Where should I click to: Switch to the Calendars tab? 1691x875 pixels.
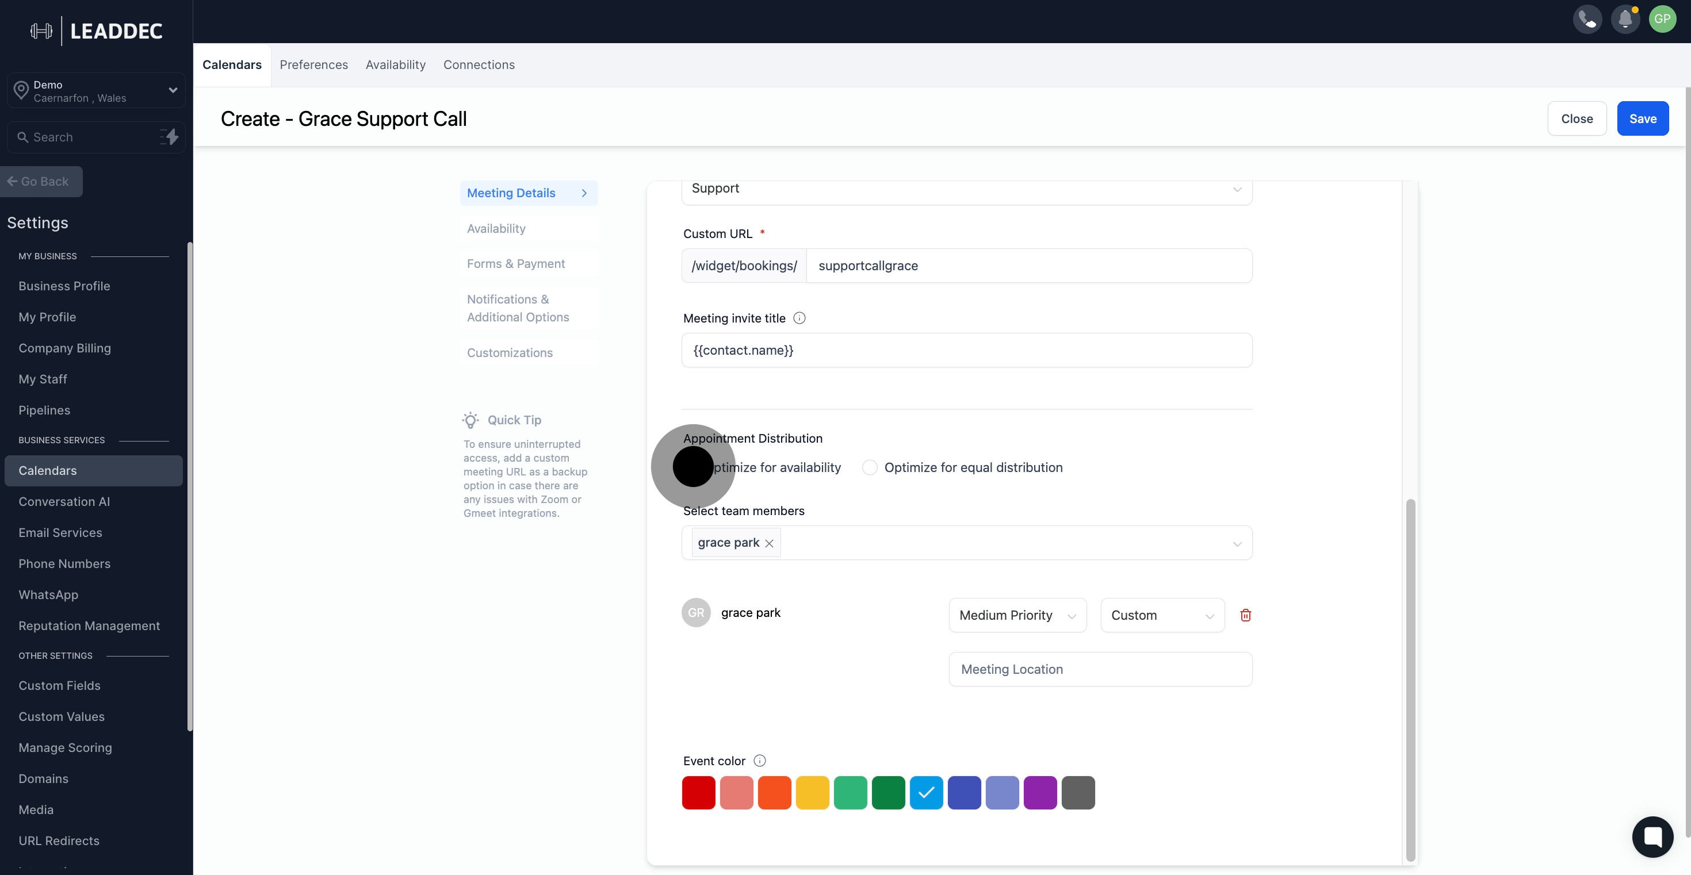(232, 65)
